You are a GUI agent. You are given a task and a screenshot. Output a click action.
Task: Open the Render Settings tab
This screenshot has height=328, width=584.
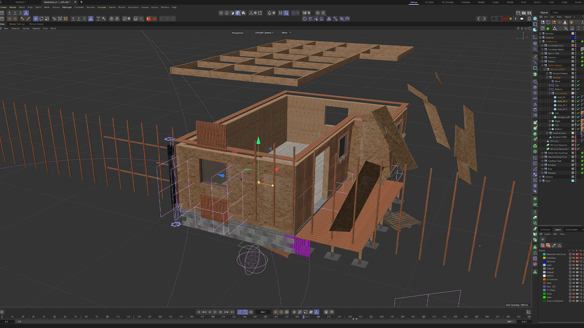[17, 24]
